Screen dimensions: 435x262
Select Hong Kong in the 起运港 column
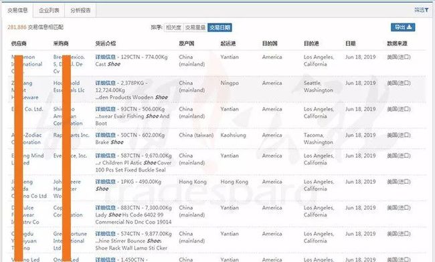tap(234, 182)
